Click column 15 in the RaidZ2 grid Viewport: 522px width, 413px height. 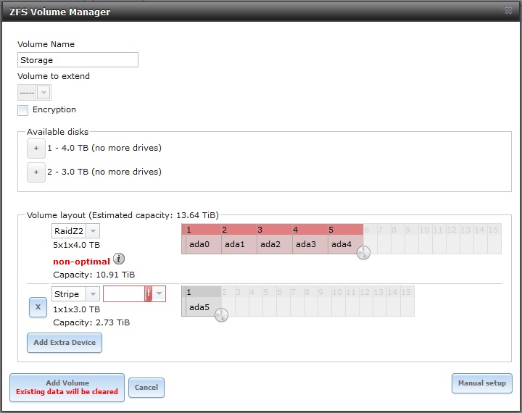coord(494,238)
